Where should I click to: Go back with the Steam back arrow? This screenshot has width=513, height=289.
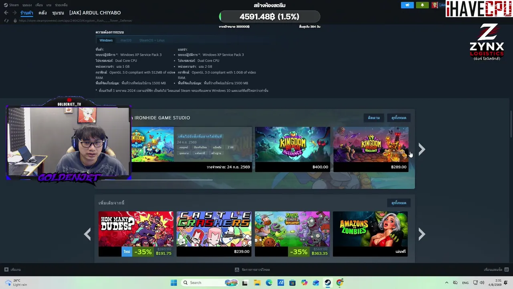(x=6, y=13)
